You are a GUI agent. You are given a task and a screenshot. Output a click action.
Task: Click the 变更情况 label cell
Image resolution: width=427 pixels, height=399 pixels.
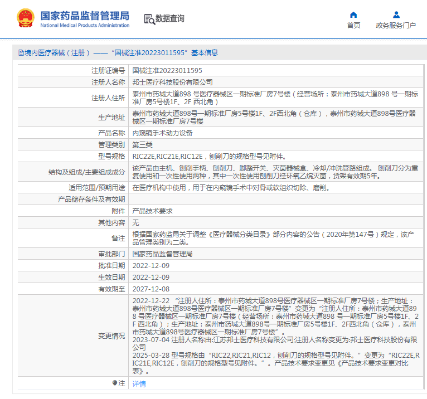click(73, 335)
